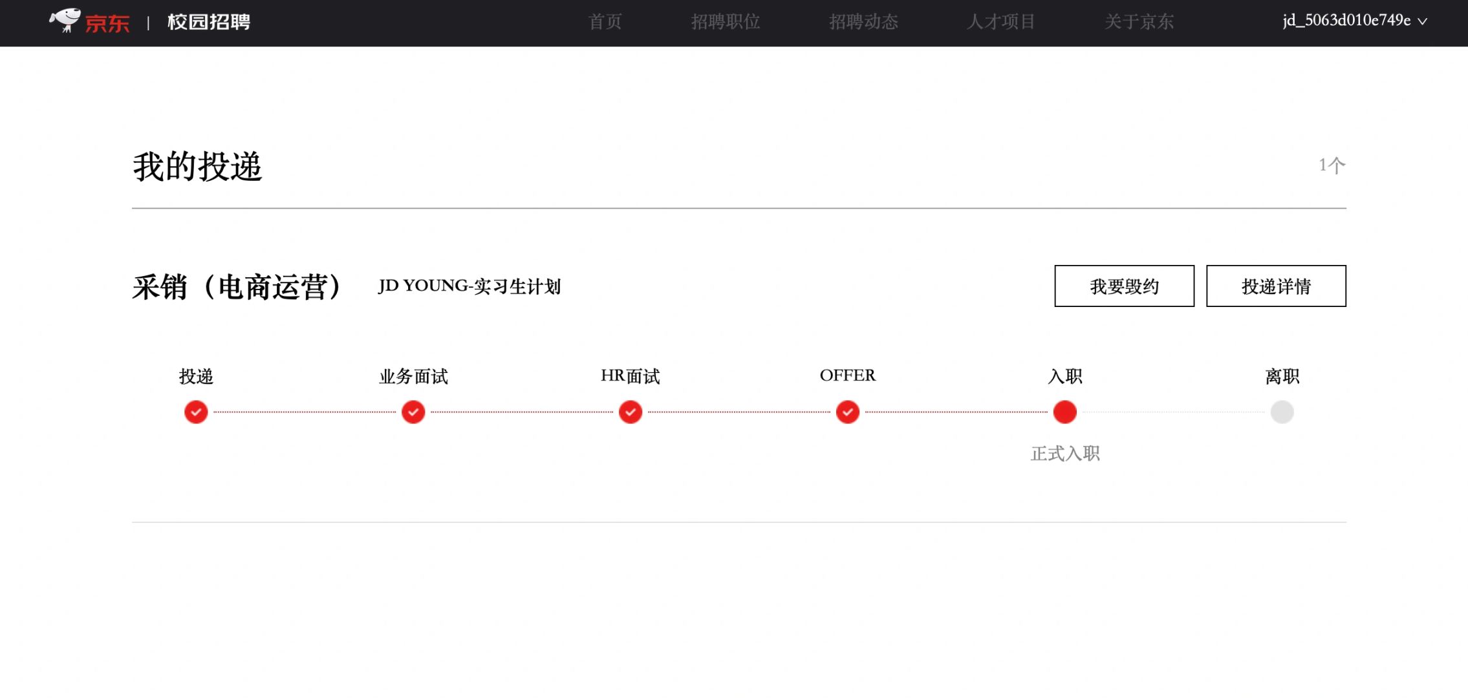The height and width of the screenshot is (698, 1468).
Task: Click the 我要毁约 button
Action: pos(1124,286)
